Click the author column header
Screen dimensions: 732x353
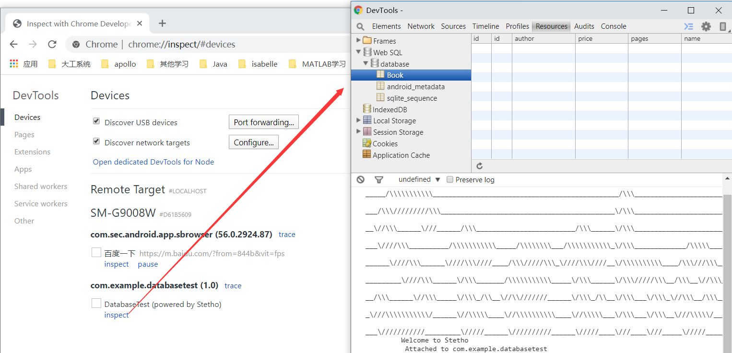[x=543, y=38]
